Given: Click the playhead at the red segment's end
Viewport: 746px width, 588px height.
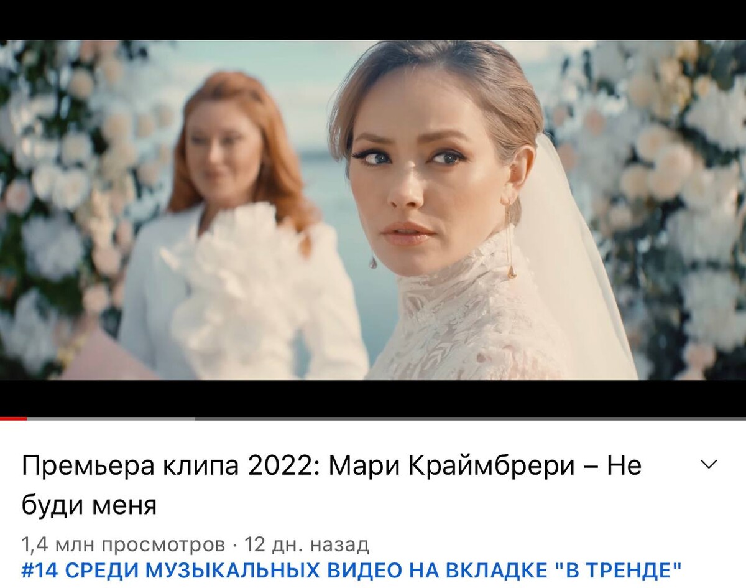Looking at the screenshot, I should point(27,419).
